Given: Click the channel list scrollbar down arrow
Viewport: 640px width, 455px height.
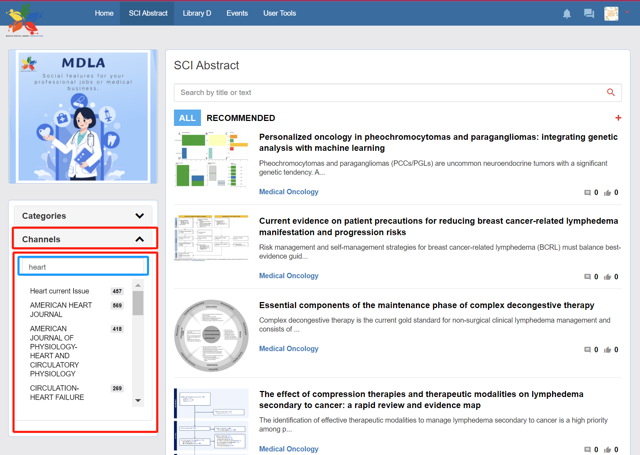Looking at the screenshot, I should click(138, 401).
